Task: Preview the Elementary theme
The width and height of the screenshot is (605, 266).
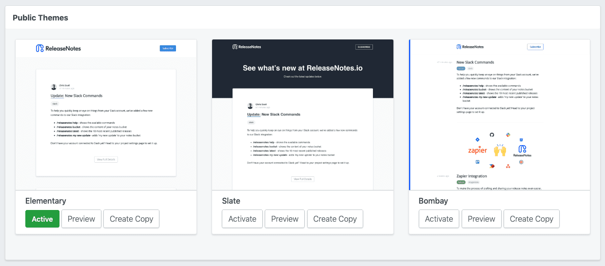Action: point(81,219)
